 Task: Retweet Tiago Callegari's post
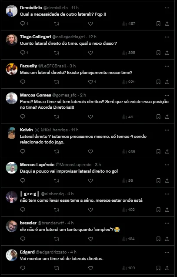tap(57, 53)
